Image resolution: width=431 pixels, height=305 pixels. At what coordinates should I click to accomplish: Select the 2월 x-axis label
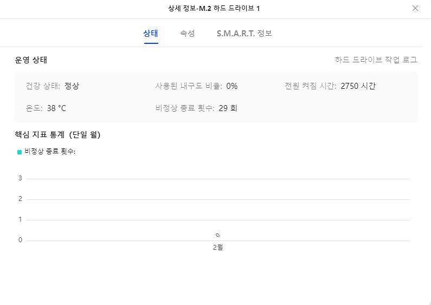pos(218,248)
